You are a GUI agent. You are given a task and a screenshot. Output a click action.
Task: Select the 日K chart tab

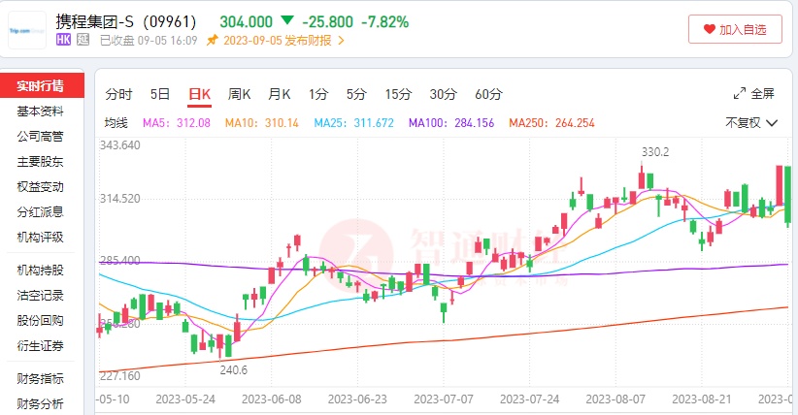[x=200, y=94]
